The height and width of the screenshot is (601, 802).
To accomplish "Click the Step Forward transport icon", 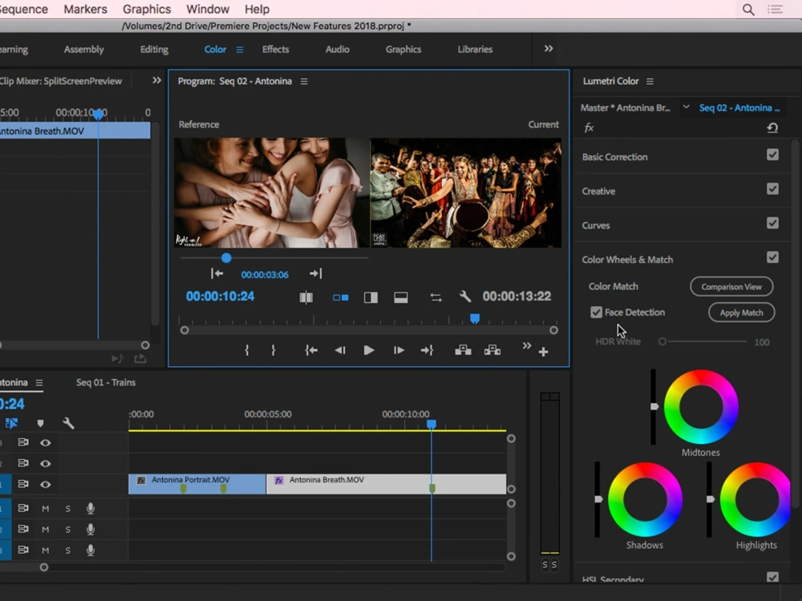I will pos(399,349).
